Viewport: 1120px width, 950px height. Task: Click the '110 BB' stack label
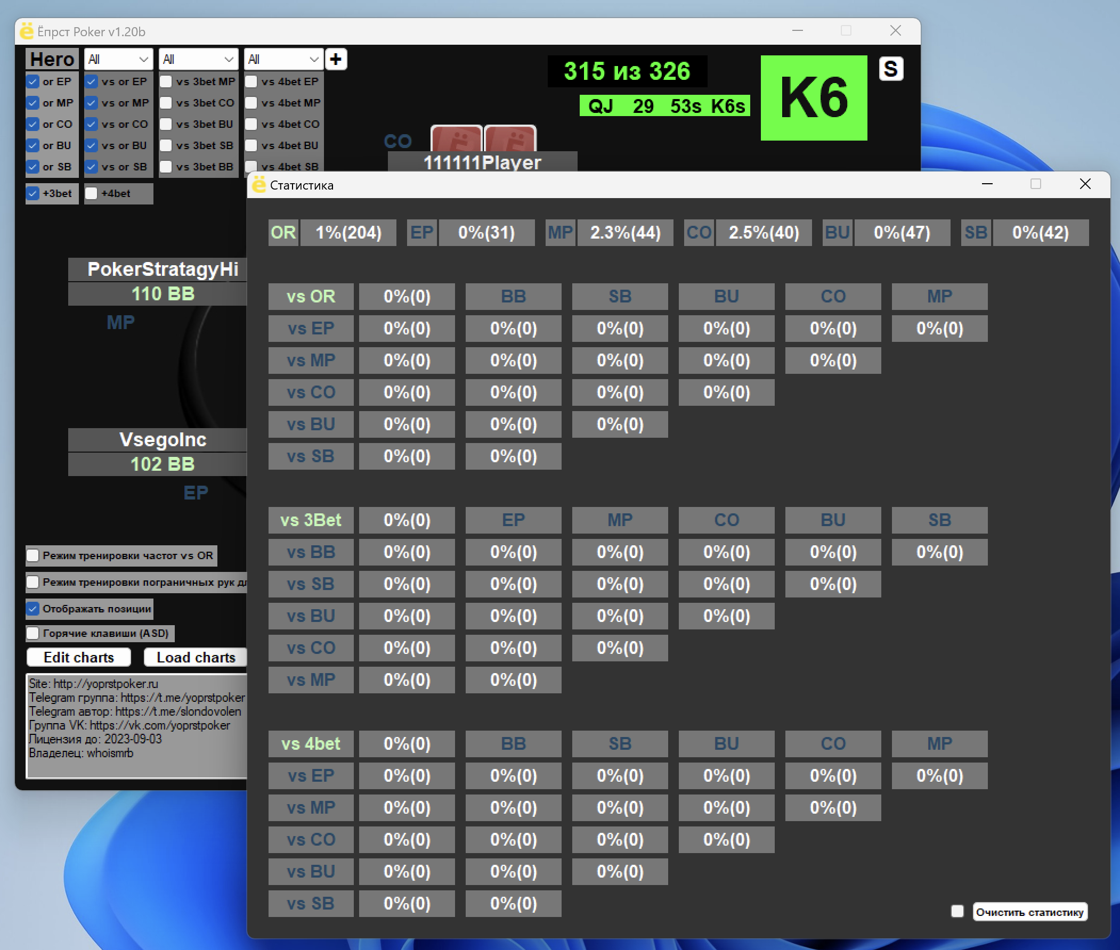click(x=157, y=294)
